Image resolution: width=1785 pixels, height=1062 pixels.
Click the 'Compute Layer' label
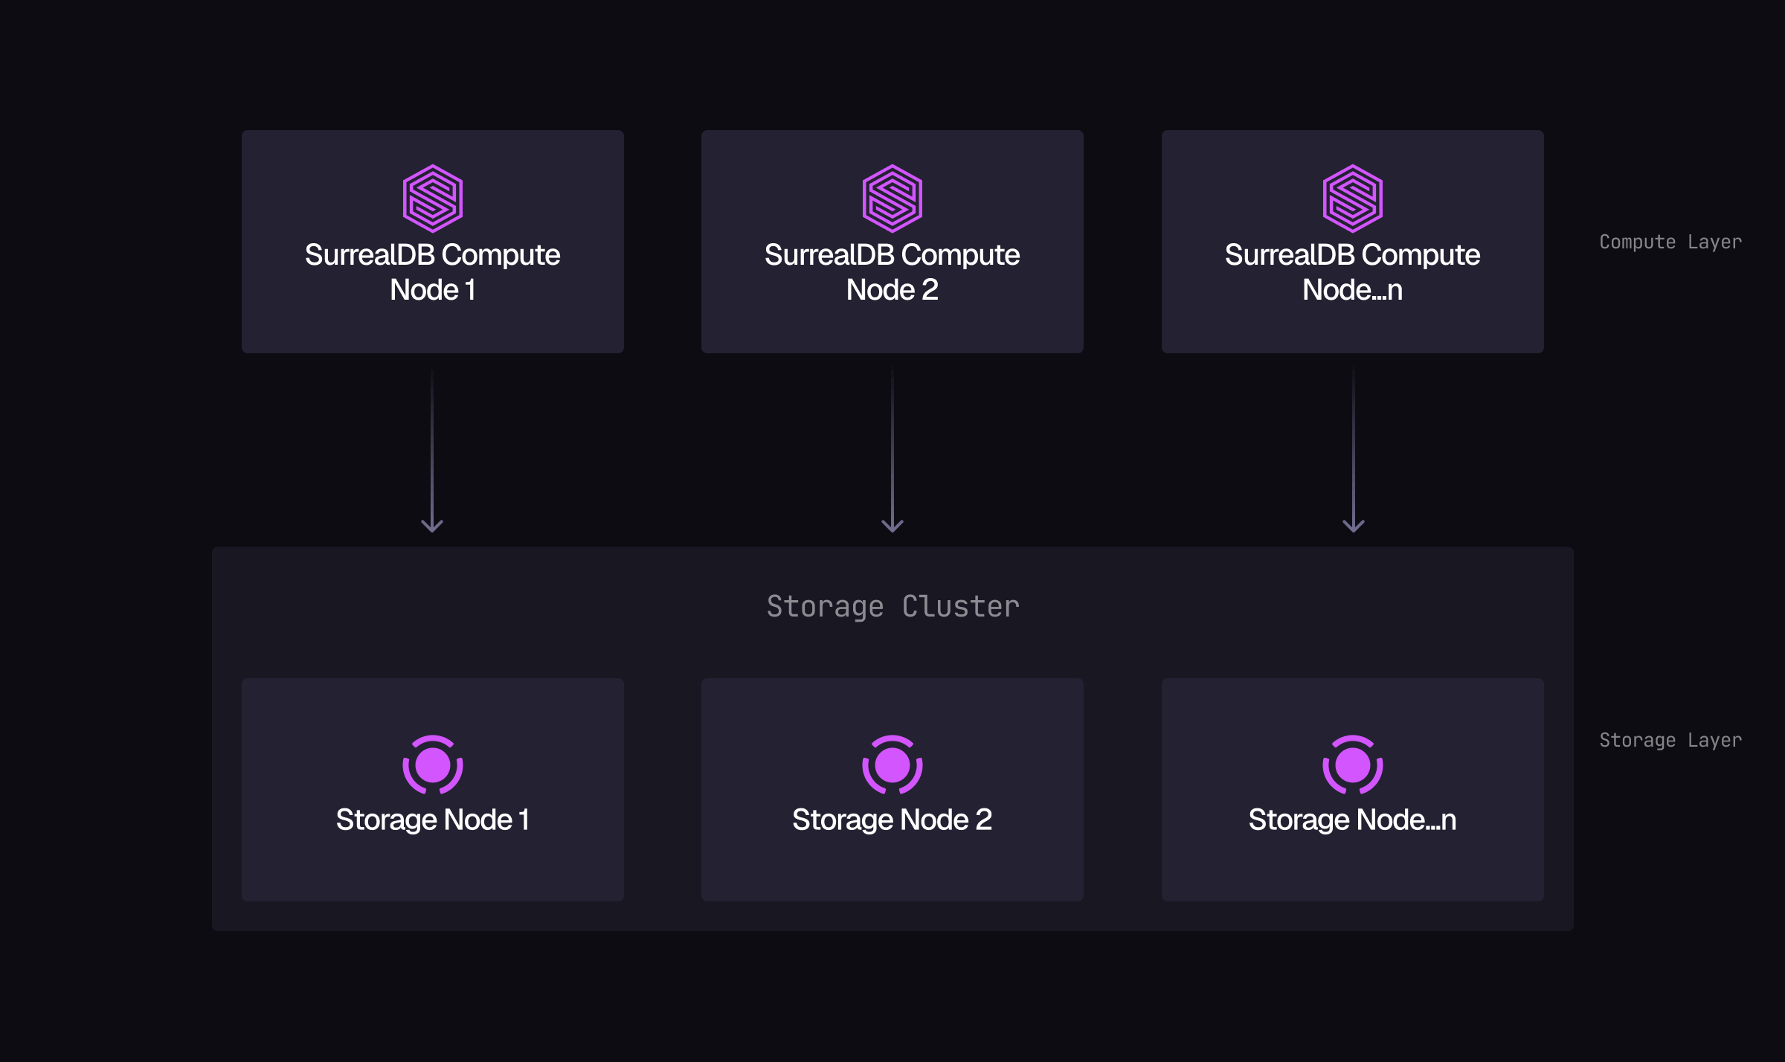coord(1670,242)
